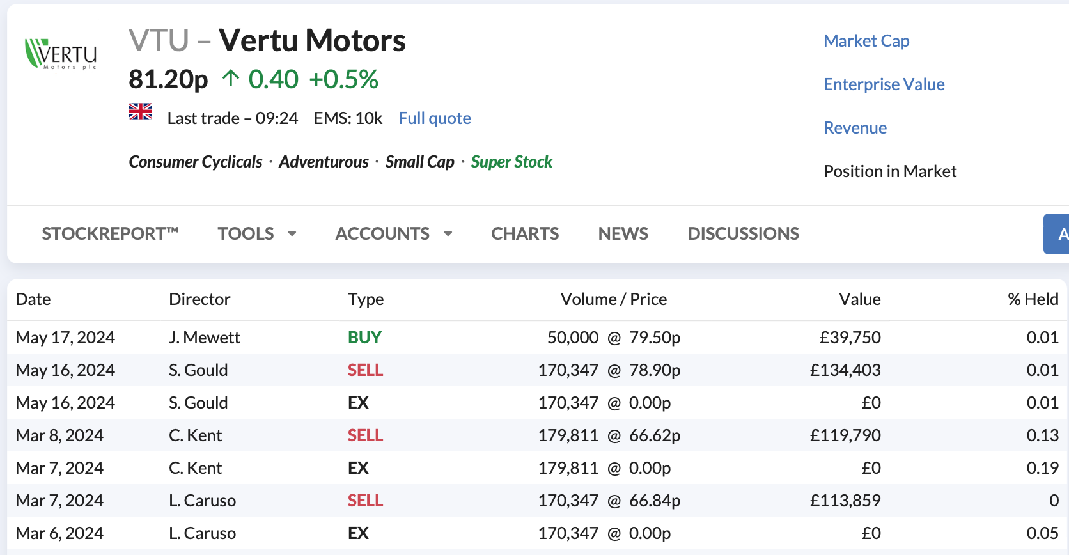Switch to the CHARTS tab

[525, 233]
